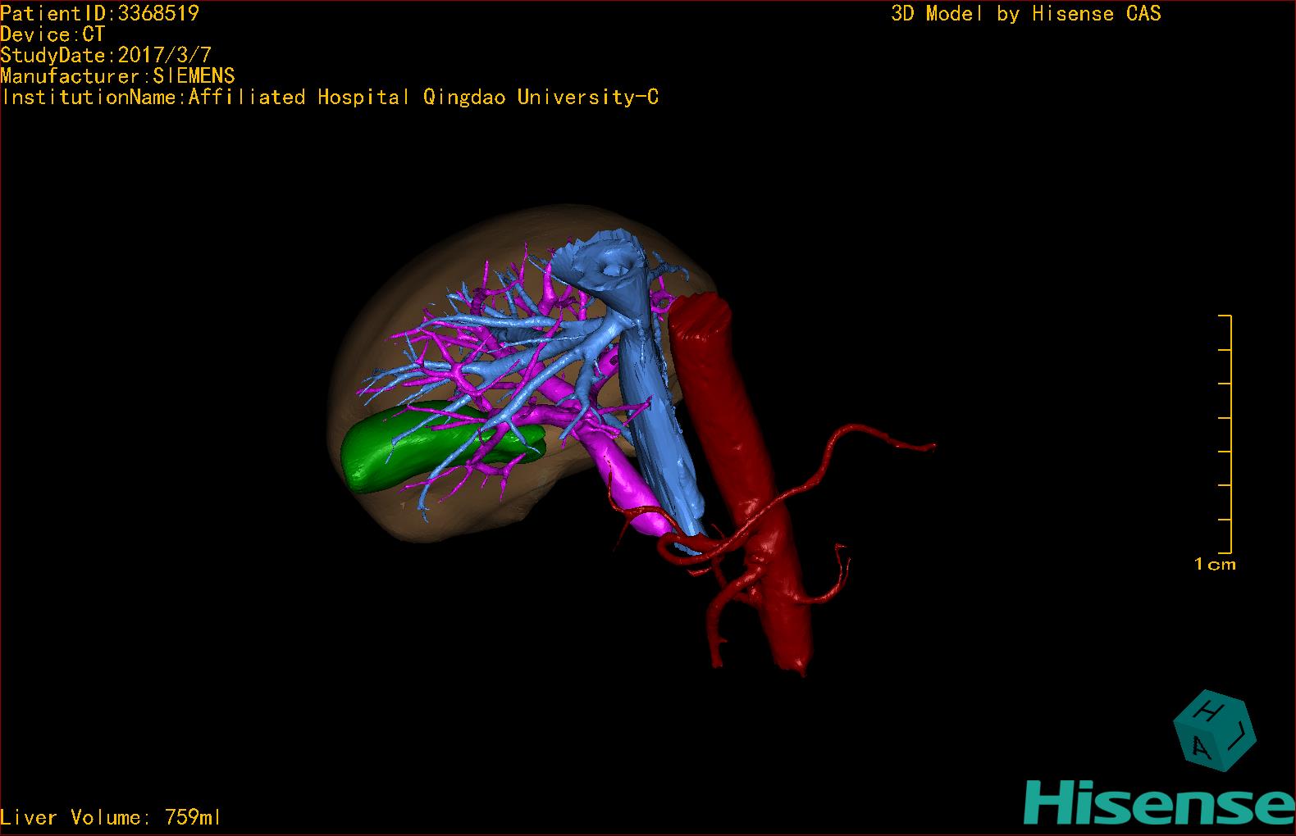Select the PatientID:3368519 text overlay

point(99,13)
